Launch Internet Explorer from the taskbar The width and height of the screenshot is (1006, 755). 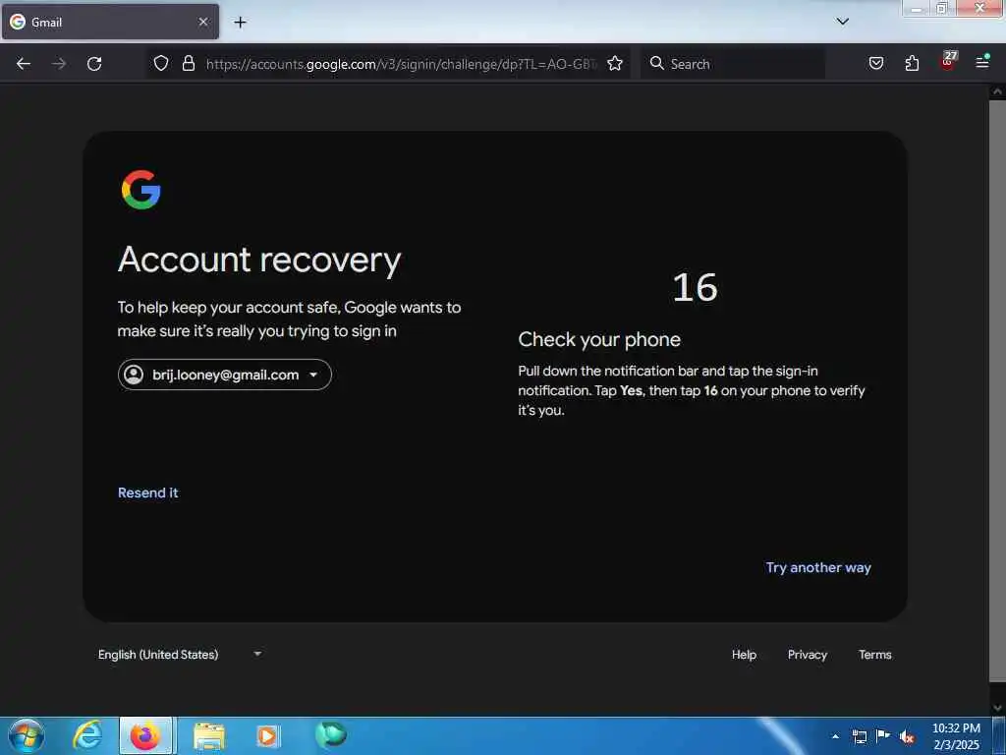[87, 735]
